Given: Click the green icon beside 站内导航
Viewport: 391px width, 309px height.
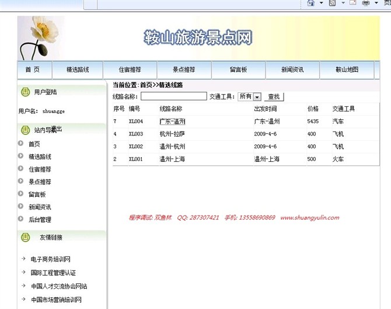Looking at the screenshot, I should click(x=25, y=130).
